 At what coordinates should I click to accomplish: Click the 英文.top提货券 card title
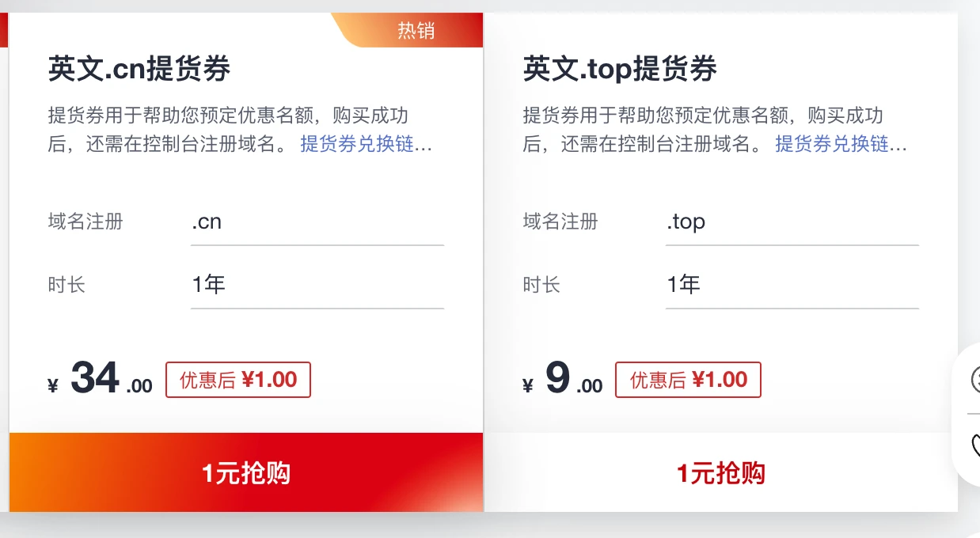point(620,70)
